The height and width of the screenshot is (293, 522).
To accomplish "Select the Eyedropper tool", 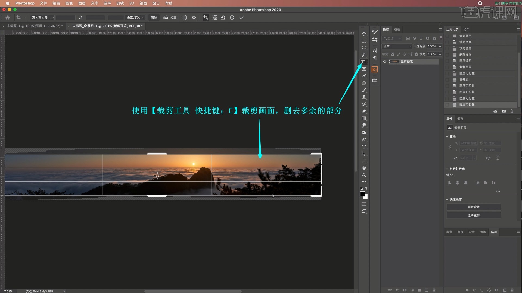I will point(364,76).
